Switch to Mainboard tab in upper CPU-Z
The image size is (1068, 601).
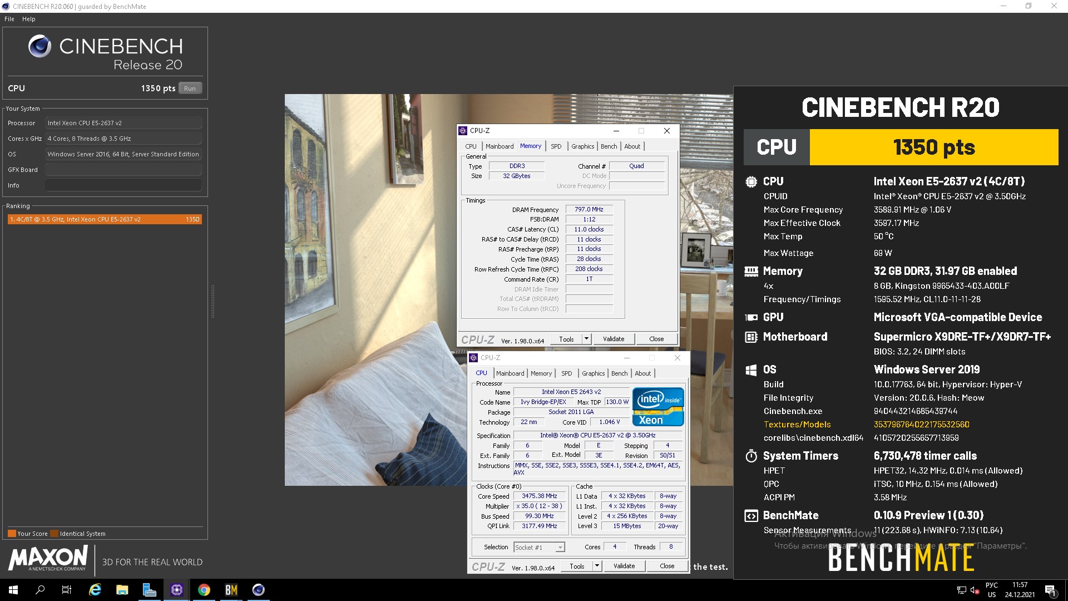[x=500, y=146]
